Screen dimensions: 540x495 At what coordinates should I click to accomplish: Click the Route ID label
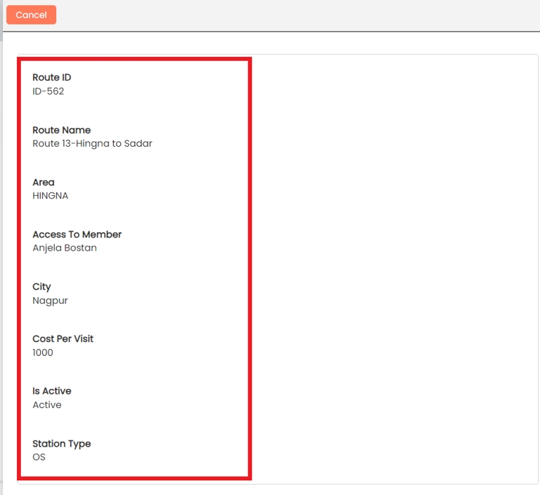(51, 77)
